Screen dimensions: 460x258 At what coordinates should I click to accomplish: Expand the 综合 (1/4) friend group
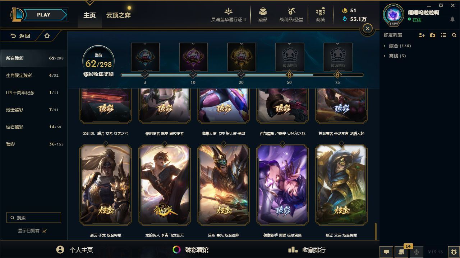point(397,46)
